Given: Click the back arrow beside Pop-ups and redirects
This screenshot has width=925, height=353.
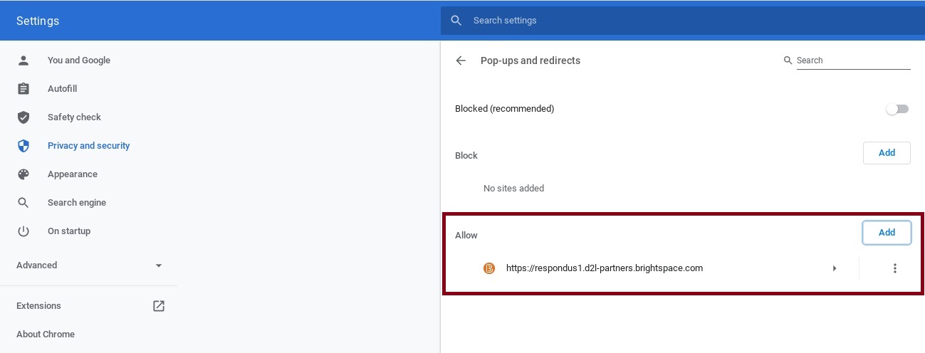Looking at the screenshot, I should 461,60.
